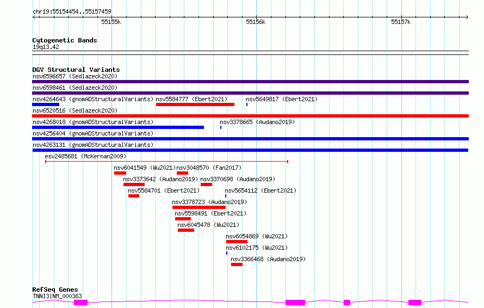
Task: Click the nsv3370698 (Audano2019) label
Action: [238, 179]
